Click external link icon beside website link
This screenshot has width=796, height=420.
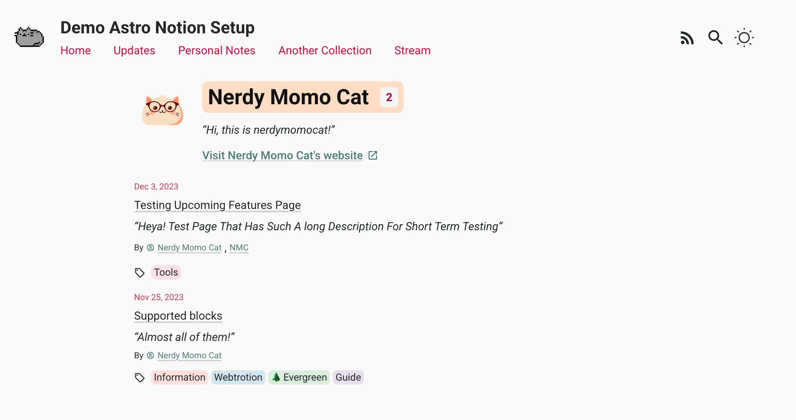point(373,155)
